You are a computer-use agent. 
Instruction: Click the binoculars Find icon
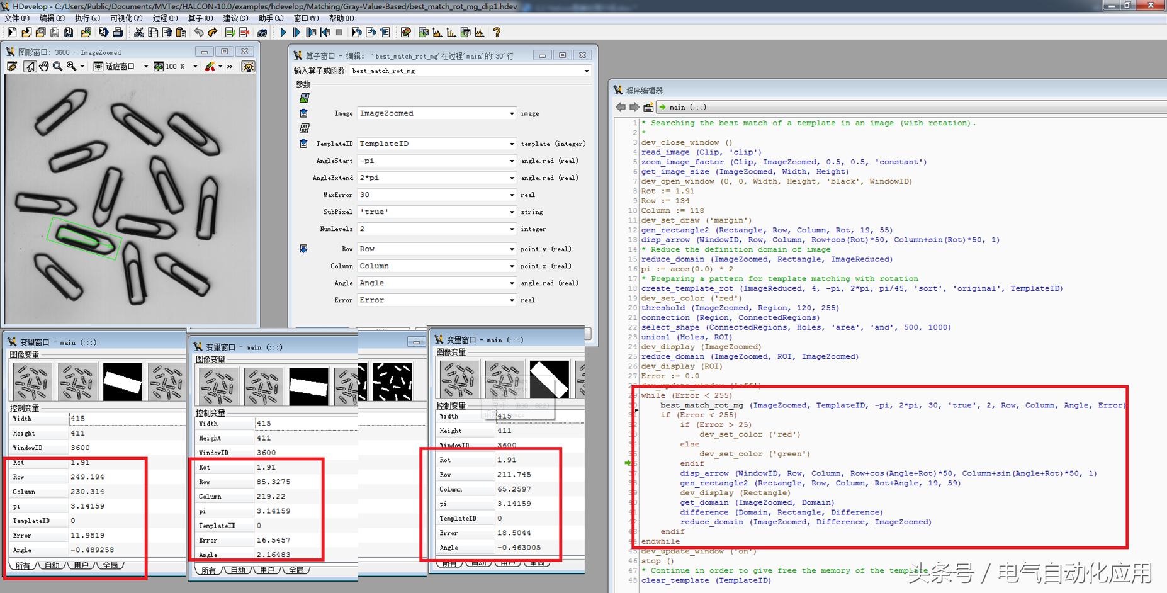pyautogui.click(x=262, y=32)
